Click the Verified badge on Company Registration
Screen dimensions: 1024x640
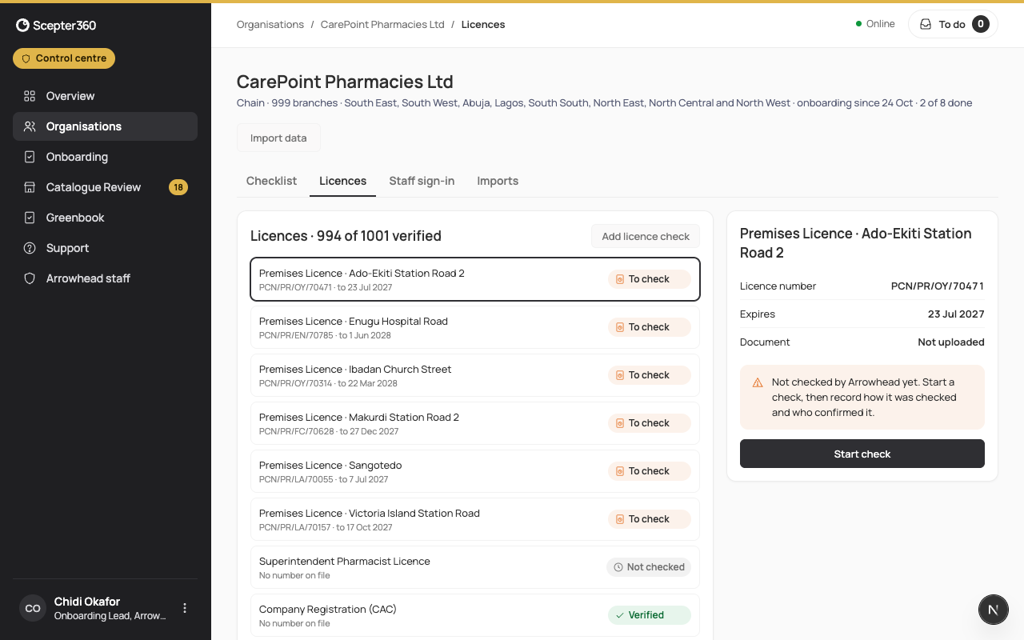pyautogui.click(x=649, y=615)
